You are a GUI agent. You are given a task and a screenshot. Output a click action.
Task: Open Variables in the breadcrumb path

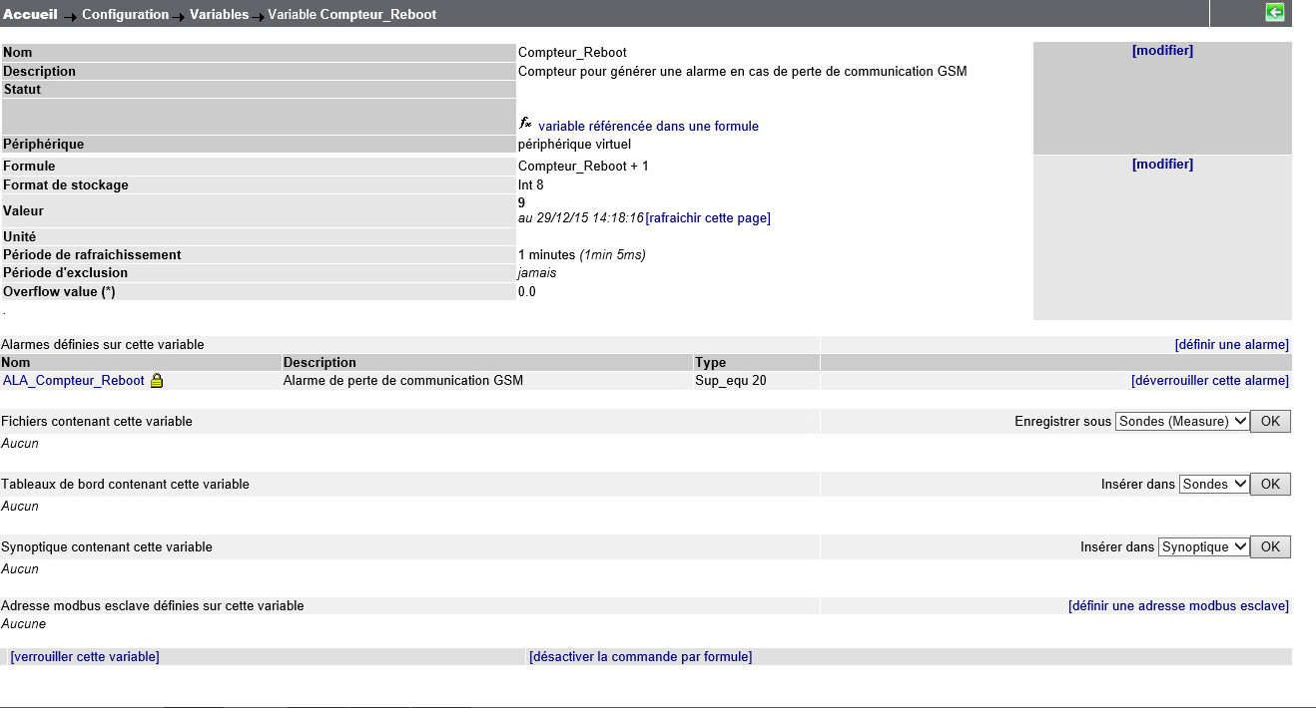tap(219, 15)
